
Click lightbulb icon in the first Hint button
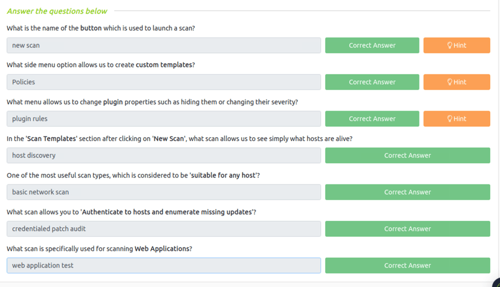click(x=449, y=45)
